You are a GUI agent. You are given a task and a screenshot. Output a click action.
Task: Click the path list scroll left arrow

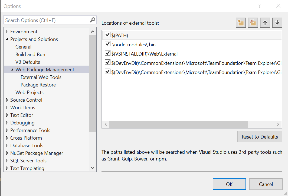click(x=106, y=124)
